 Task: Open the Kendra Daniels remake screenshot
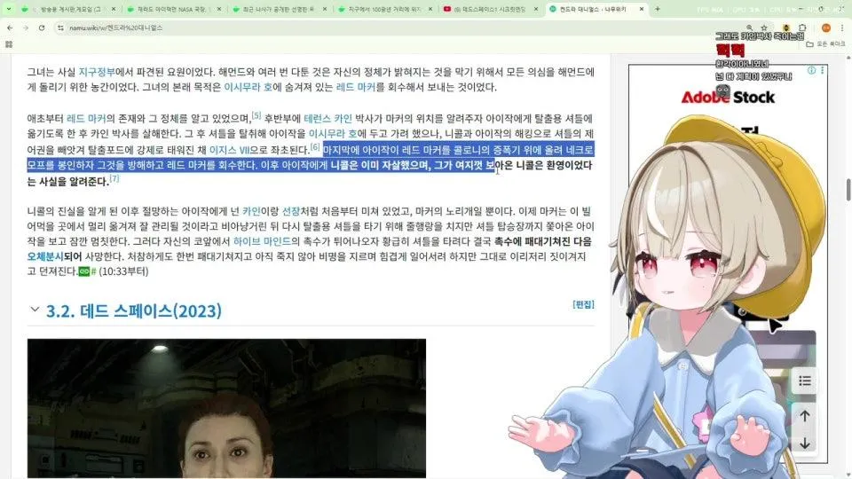pyautogui.click(x=226, y=408)
